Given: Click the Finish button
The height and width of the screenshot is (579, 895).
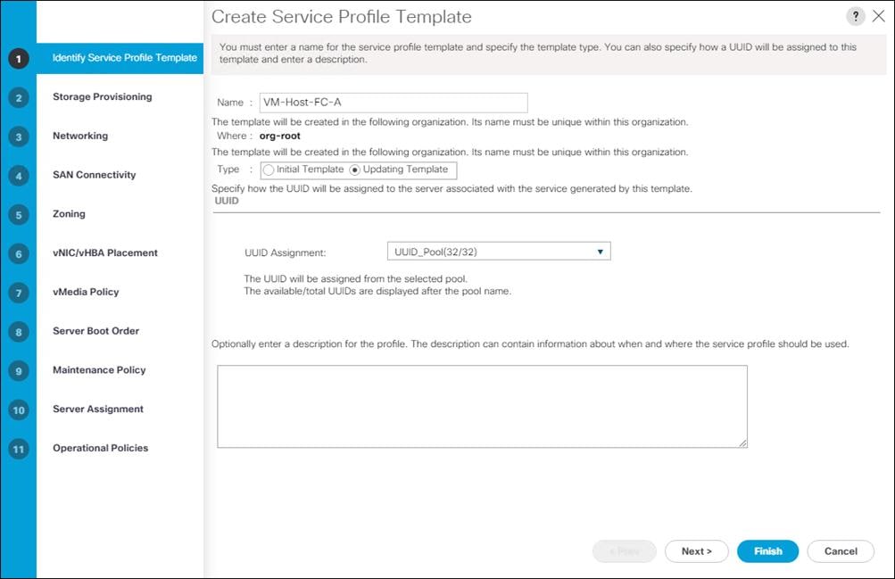Looking at the screenshot, I should [x=767, y=550].
